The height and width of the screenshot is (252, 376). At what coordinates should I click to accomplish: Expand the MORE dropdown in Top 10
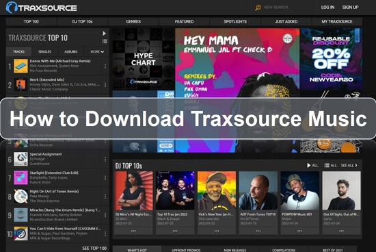(x=97, y=51)
